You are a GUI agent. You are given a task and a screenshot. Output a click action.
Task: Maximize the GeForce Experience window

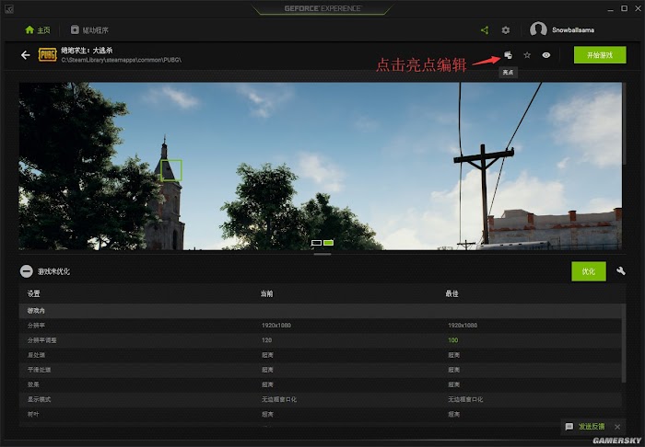tap(625, 8)
